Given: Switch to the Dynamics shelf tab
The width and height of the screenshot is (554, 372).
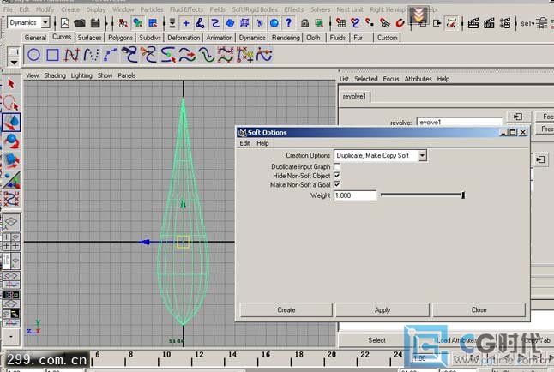Looking at the screenshot, I should (252, 38).
